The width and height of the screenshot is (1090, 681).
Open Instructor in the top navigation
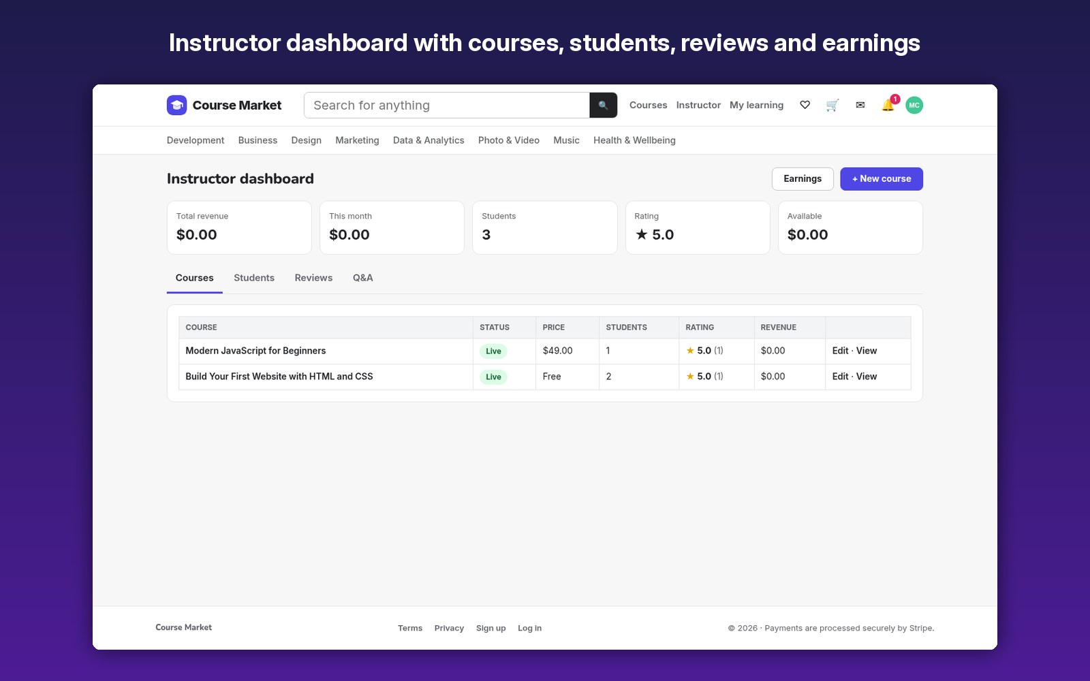click(698, 105)
